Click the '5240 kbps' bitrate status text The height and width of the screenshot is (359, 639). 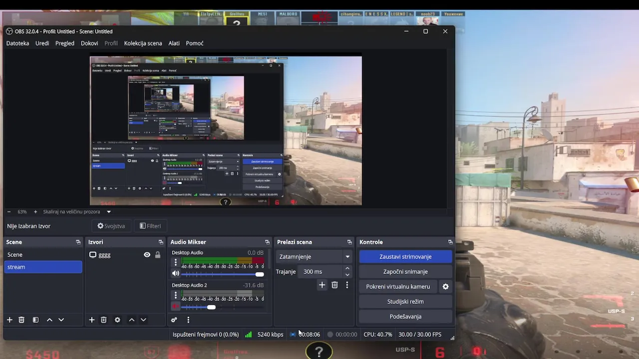271,335
